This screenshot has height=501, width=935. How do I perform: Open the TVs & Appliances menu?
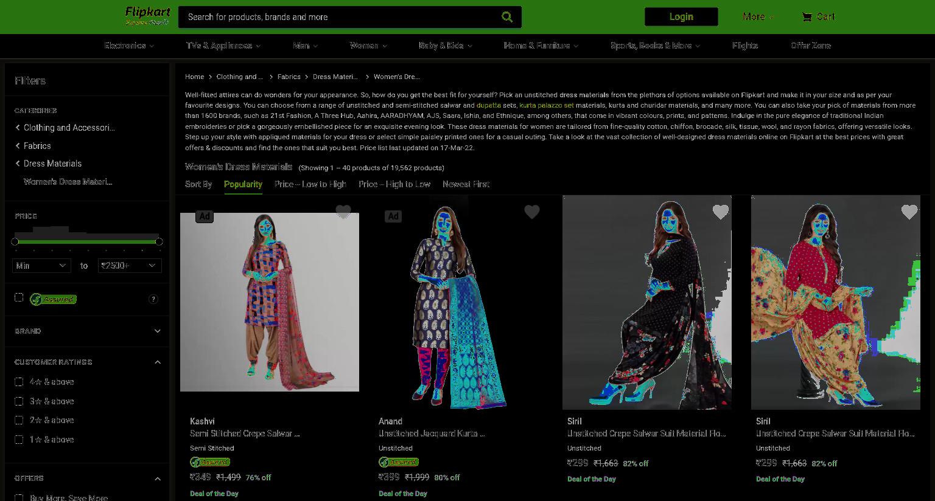point(223,46)
